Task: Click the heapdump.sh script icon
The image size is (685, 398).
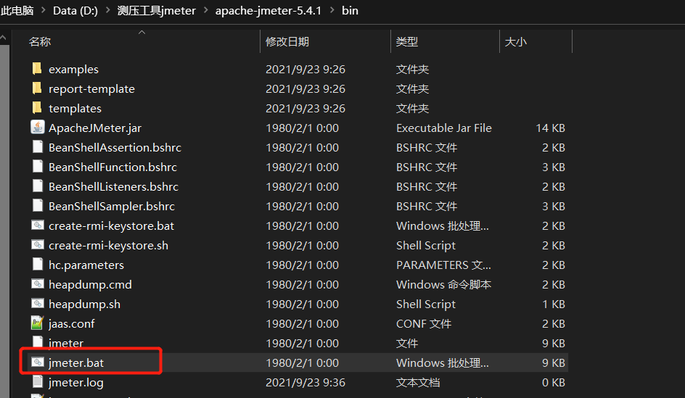Action: (x=38, y=304)
